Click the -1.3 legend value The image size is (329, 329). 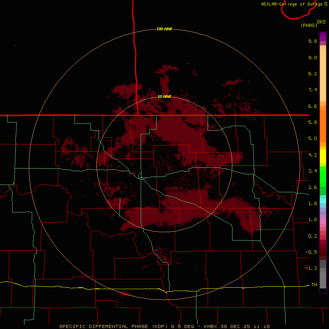point(311,268)
